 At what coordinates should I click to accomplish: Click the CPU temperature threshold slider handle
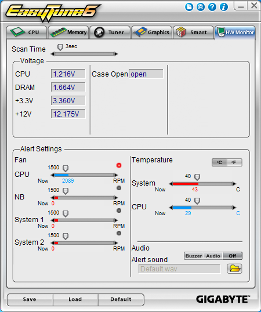[x=197, y=201]
